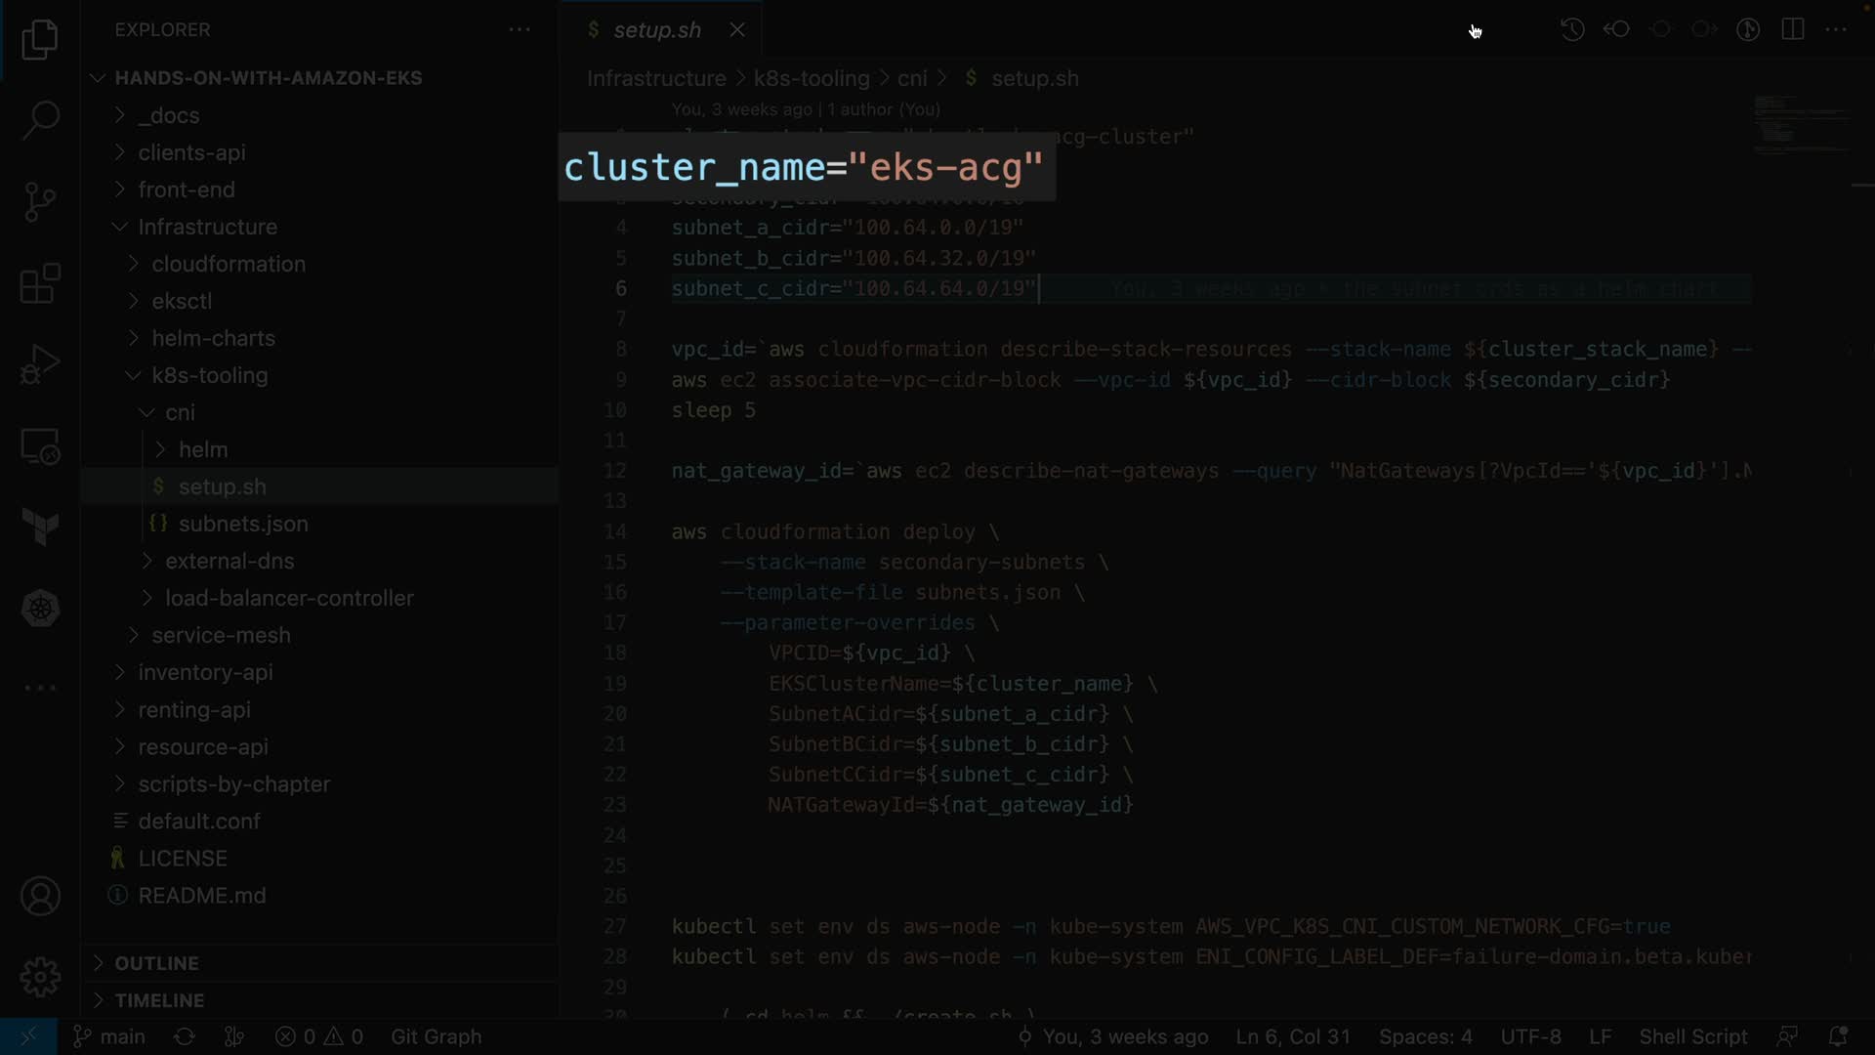Open Run and Debug view
The image size is (1875, 1055).
coord(40,365)
